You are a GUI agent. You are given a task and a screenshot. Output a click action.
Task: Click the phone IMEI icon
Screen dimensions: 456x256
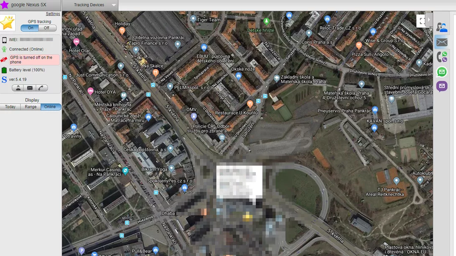[5, 40]
